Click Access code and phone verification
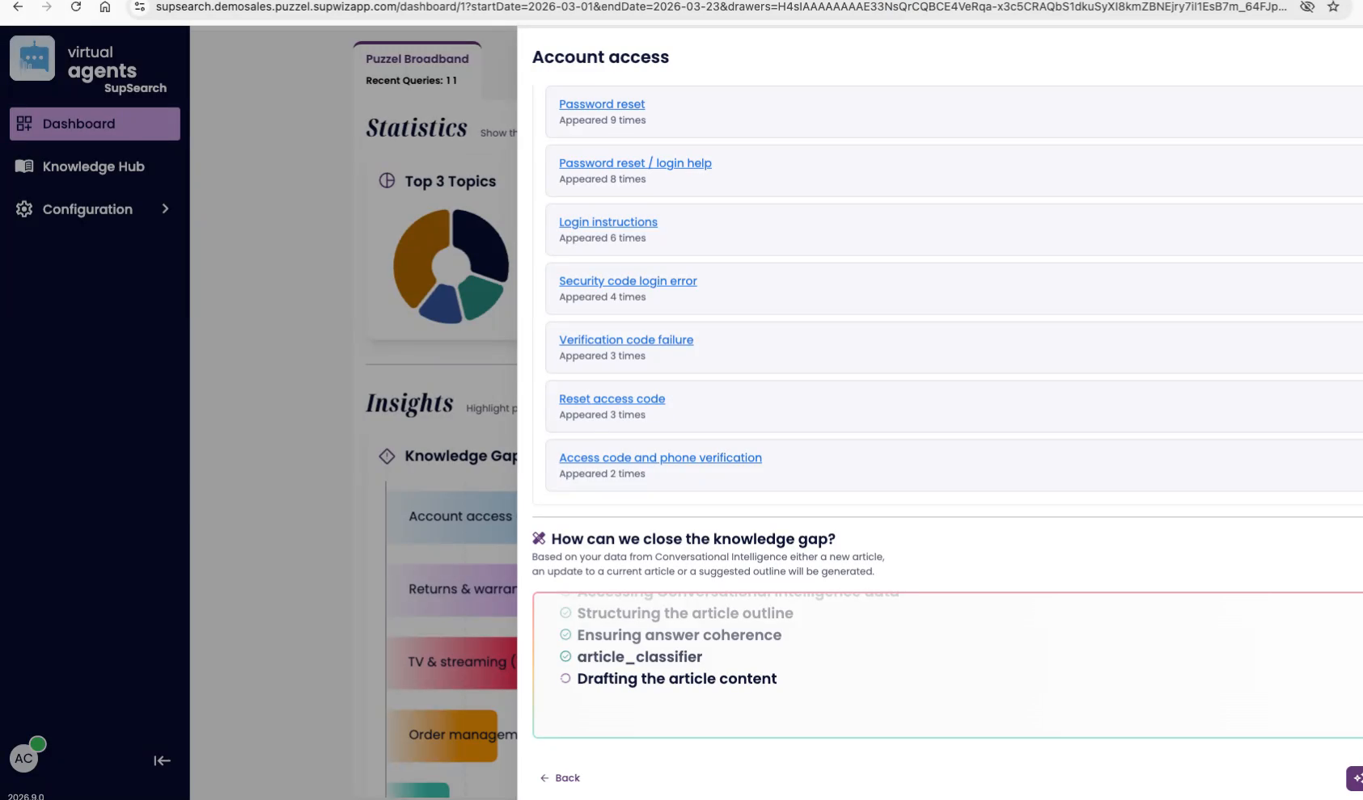 pyautogui.click(x=660, y=458)
